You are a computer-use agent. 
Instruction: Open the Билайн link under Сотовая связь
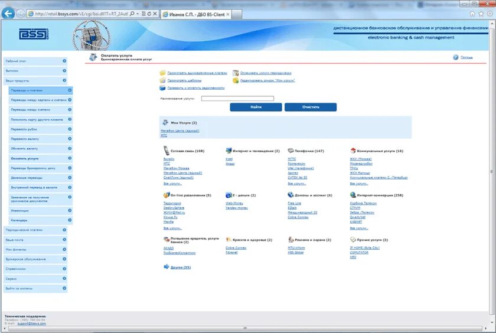pos(169,159)
